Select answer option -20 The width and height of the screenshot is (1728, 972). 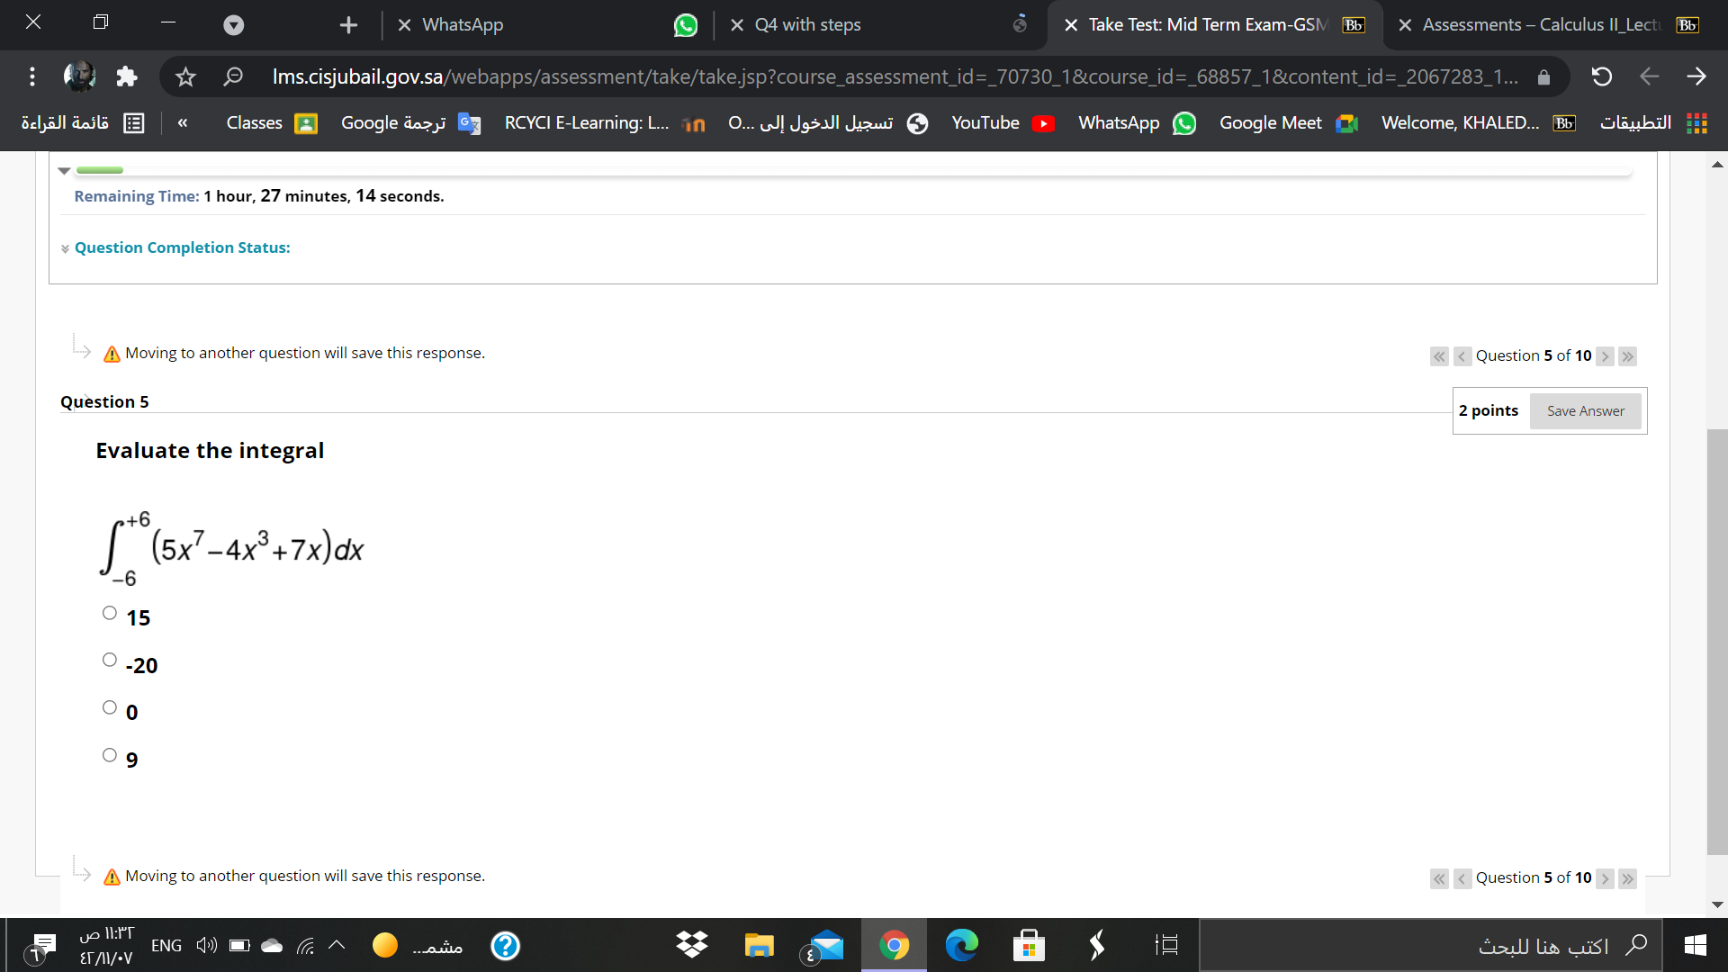tap(110, 660)
